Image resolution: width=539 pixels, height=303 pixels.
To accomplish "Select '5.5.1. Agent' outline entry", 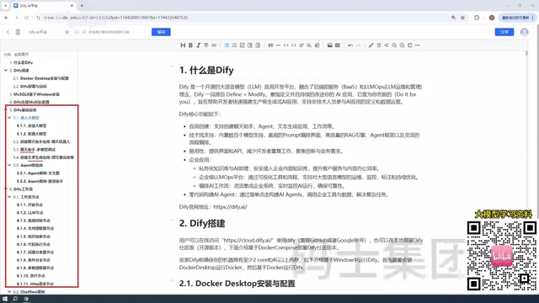I will (x=38, y=173).
